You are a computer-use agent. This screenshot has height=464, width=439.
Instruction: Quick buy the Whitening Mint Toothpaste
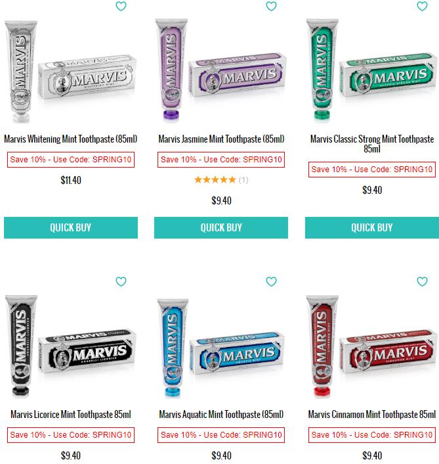click(71, 227)
